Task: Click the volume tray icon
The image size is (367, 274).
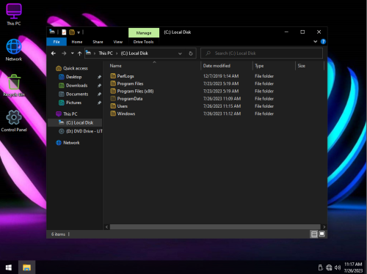Action: pyautogui.click(x=338, y=267)
